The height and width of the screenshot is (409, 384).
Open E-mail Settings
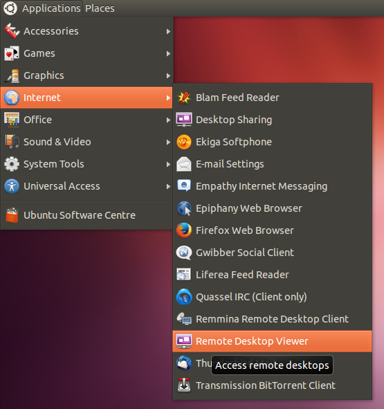273,164
